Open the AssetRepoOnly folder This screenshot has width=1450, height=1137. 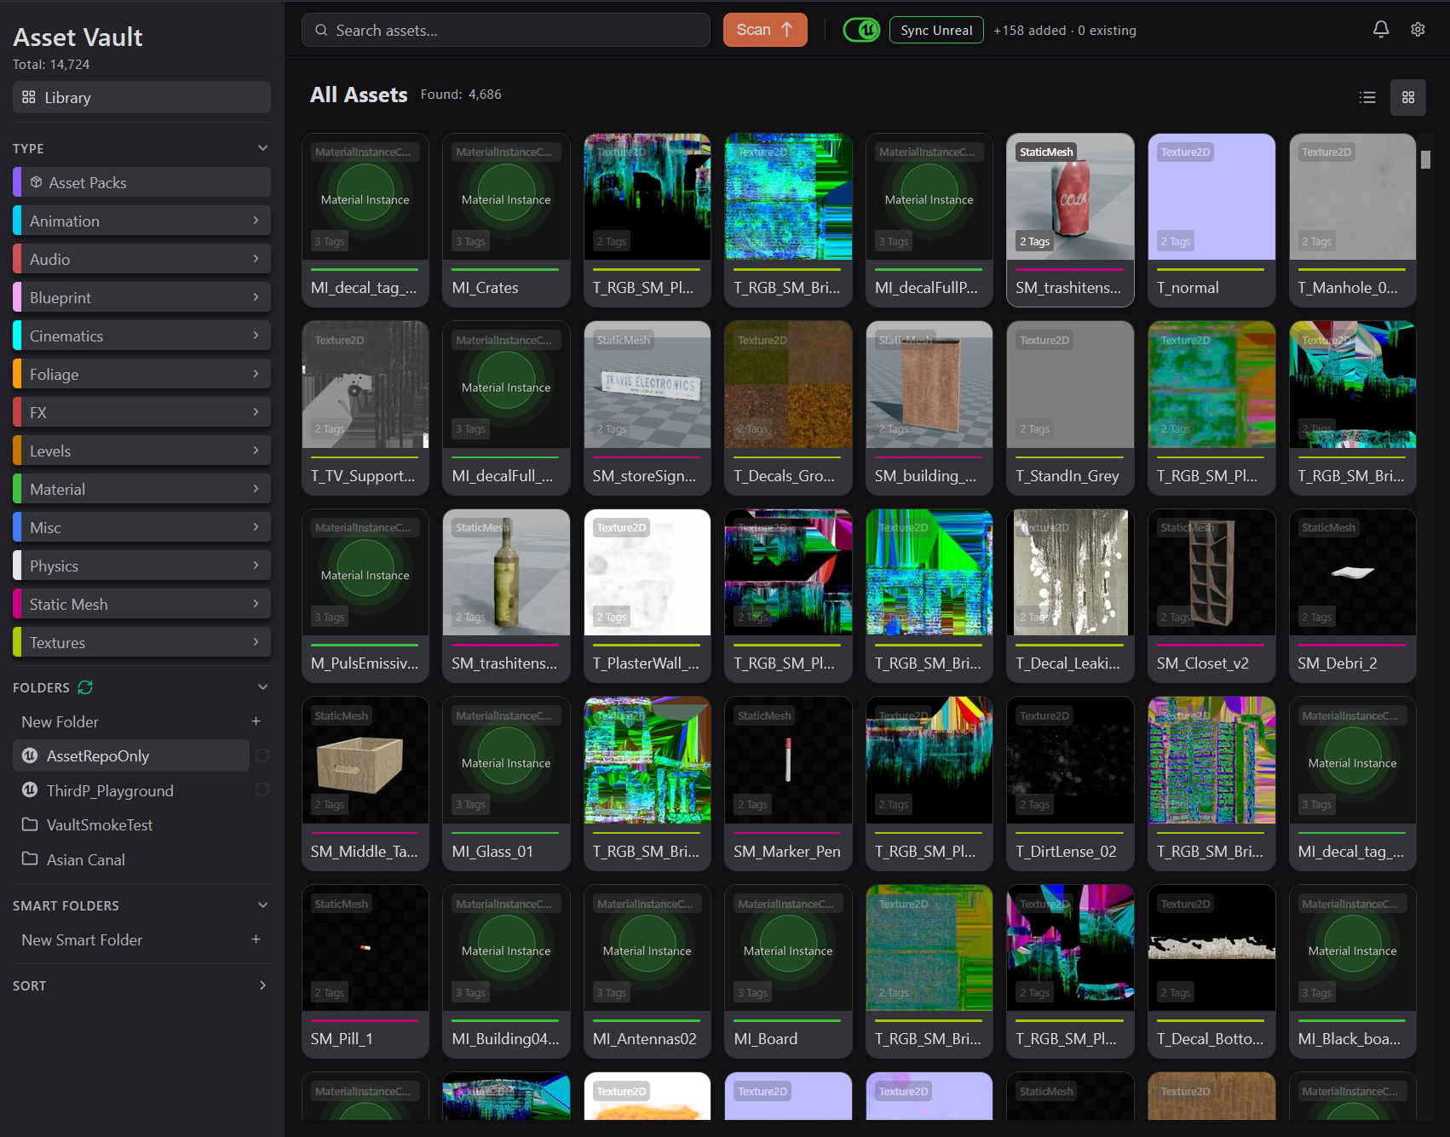point(131,755)
